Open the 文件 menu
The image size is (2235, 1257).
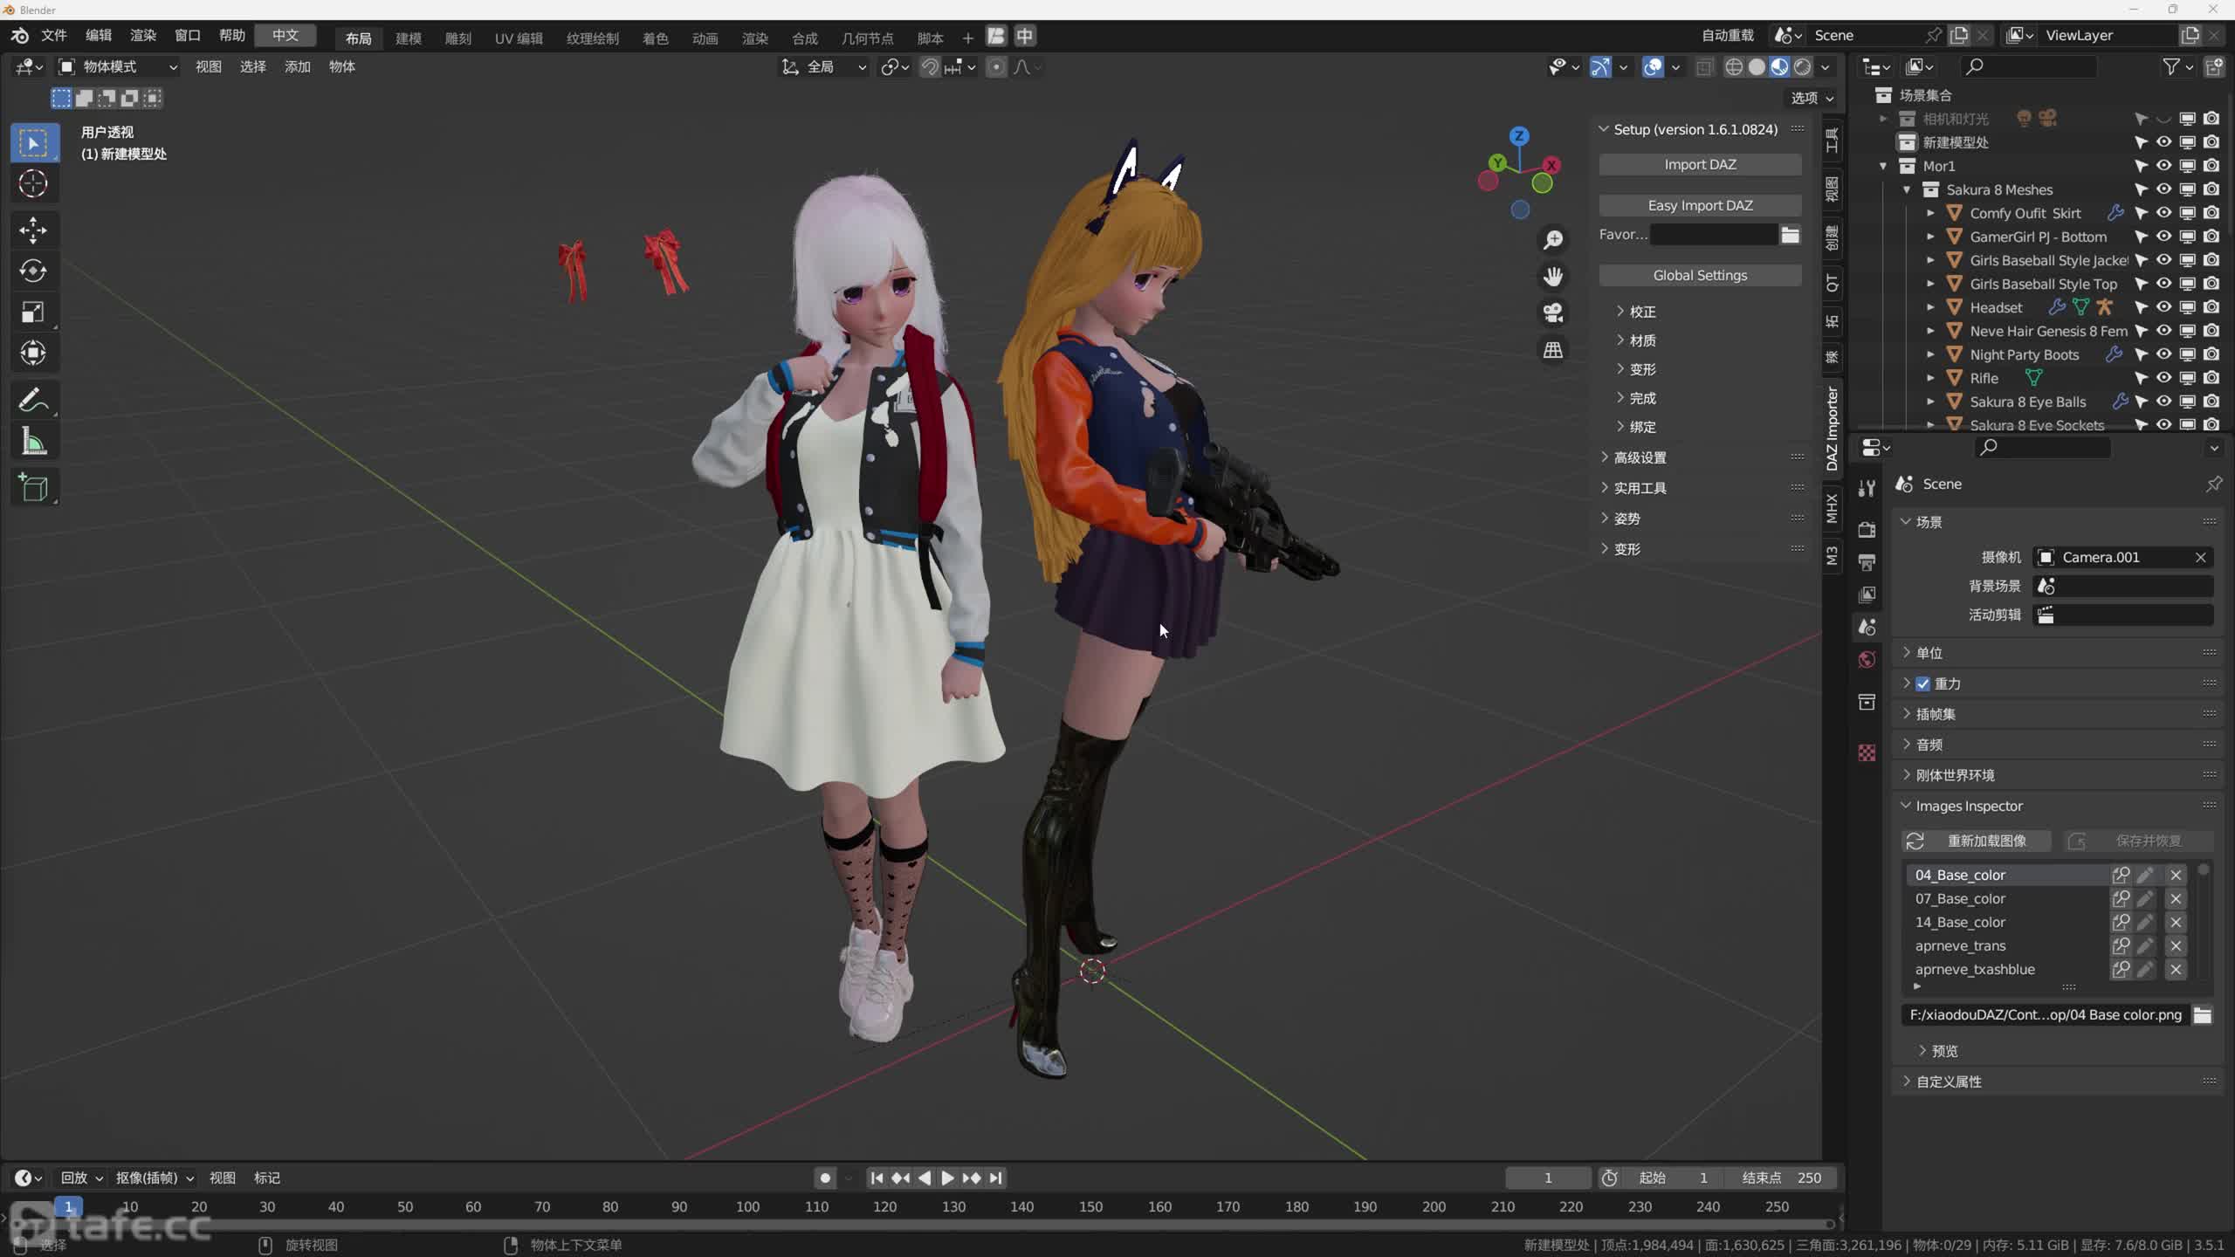(54, 36)
